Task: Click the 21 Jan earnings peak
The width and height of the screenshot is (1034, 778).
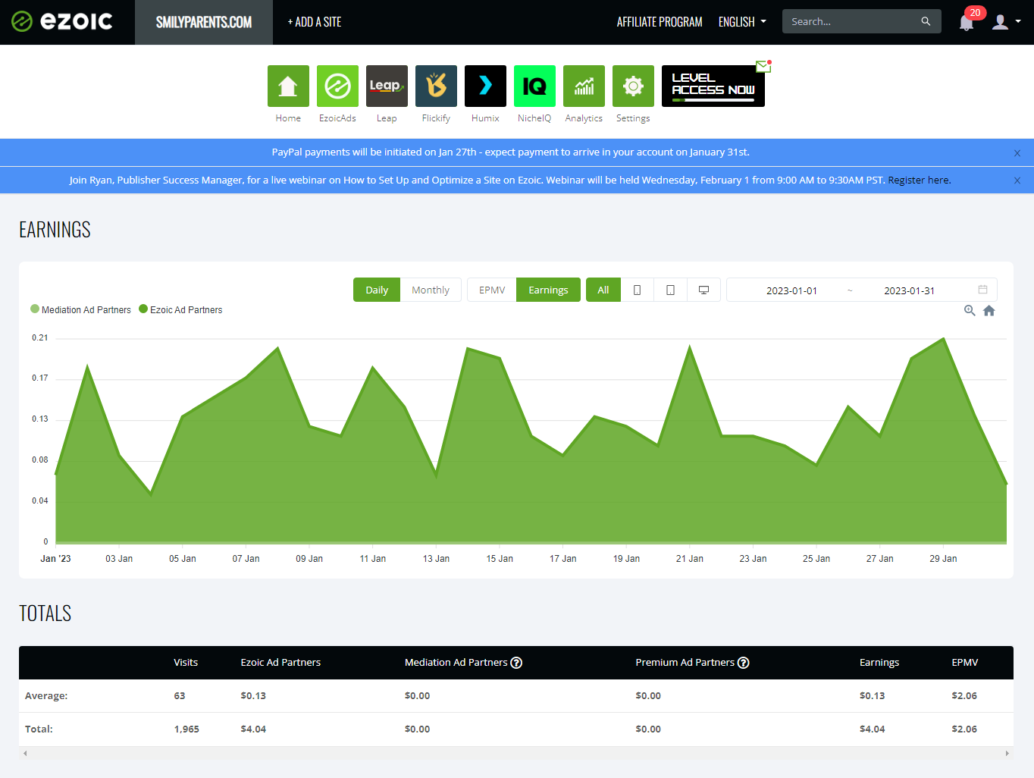Action: pos(690,347)
